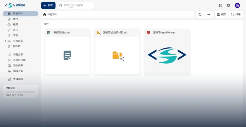Click the 我的分享 share icon
The width and height of the screenshot is (246, 127).
9,54
